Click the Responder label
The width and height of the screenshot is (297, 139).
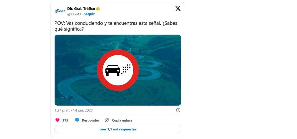[90, 120]
